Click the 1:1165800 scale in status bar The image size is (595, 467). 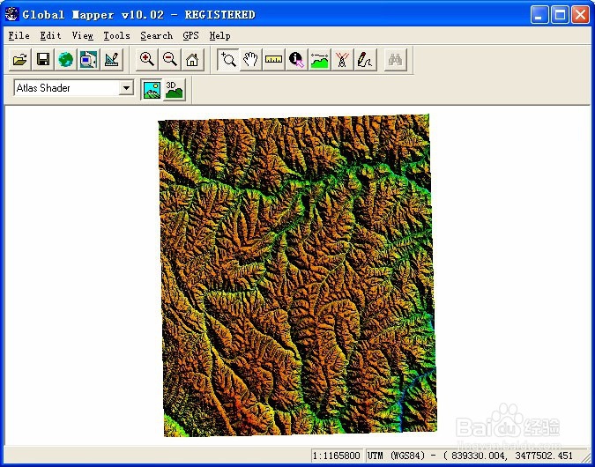tap(336, 456)
